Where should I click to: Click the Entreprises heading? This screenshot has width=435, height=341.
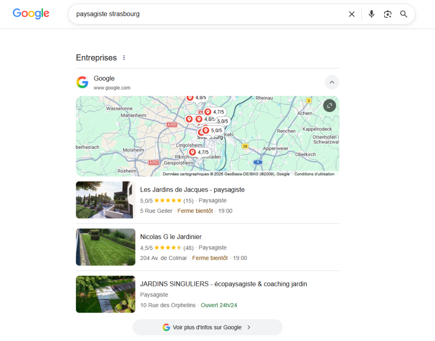(x=96, y=58)
